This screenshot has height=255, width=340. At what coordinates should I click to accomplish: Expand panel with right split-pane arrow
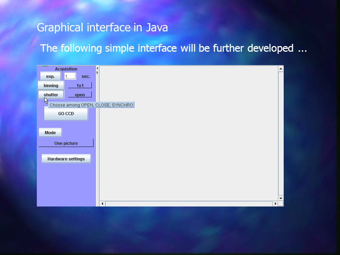point(97,72)
